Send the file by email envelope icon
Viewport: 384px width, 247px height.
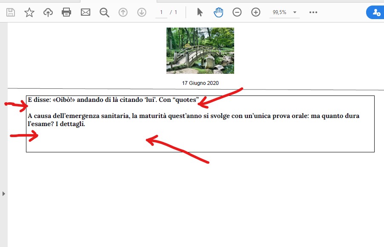click(86, 12)
